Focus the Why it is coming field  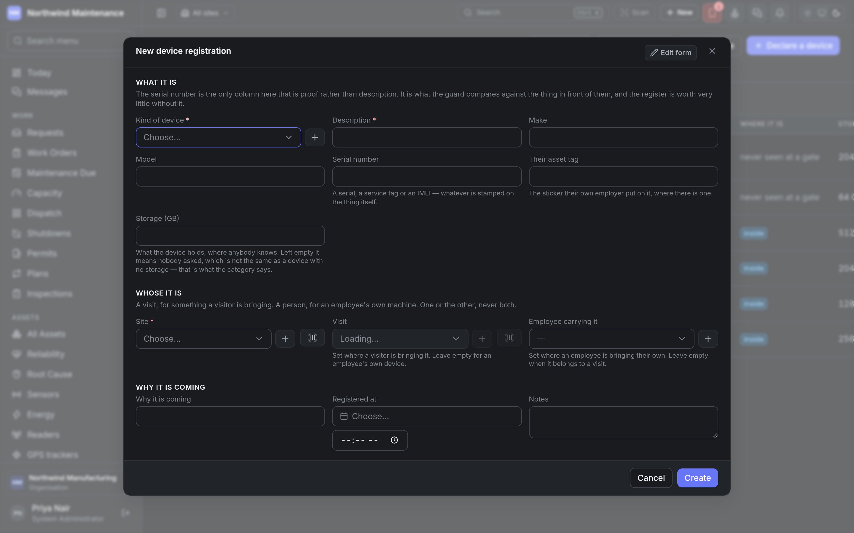click(230, 416)
